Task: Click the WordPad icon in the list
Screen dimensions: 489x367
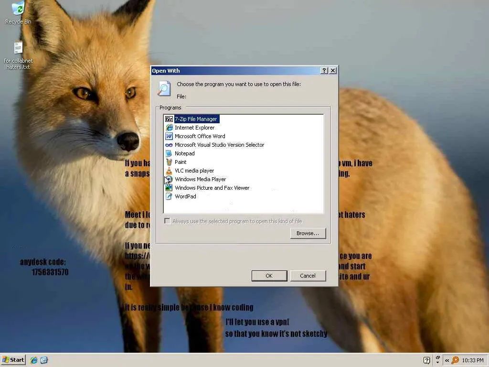Action: (169, 196)
